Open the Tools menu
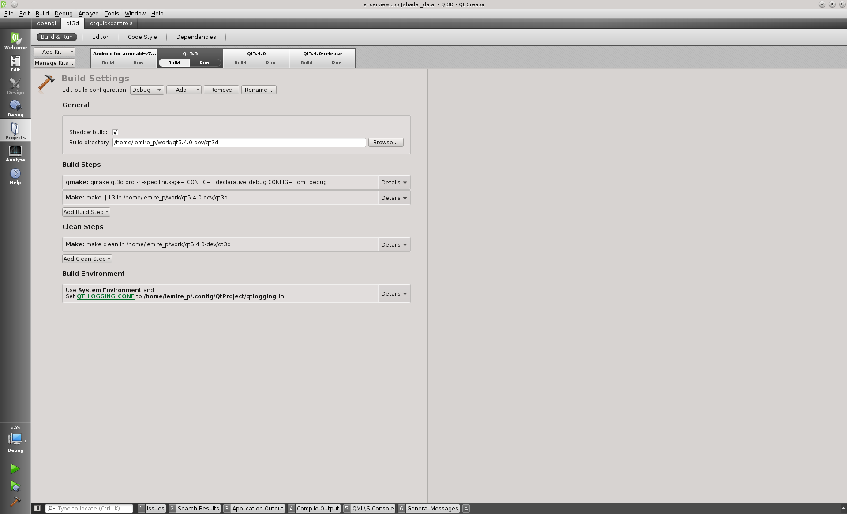Screen dimensions: 847x514 tap(112, 13)
